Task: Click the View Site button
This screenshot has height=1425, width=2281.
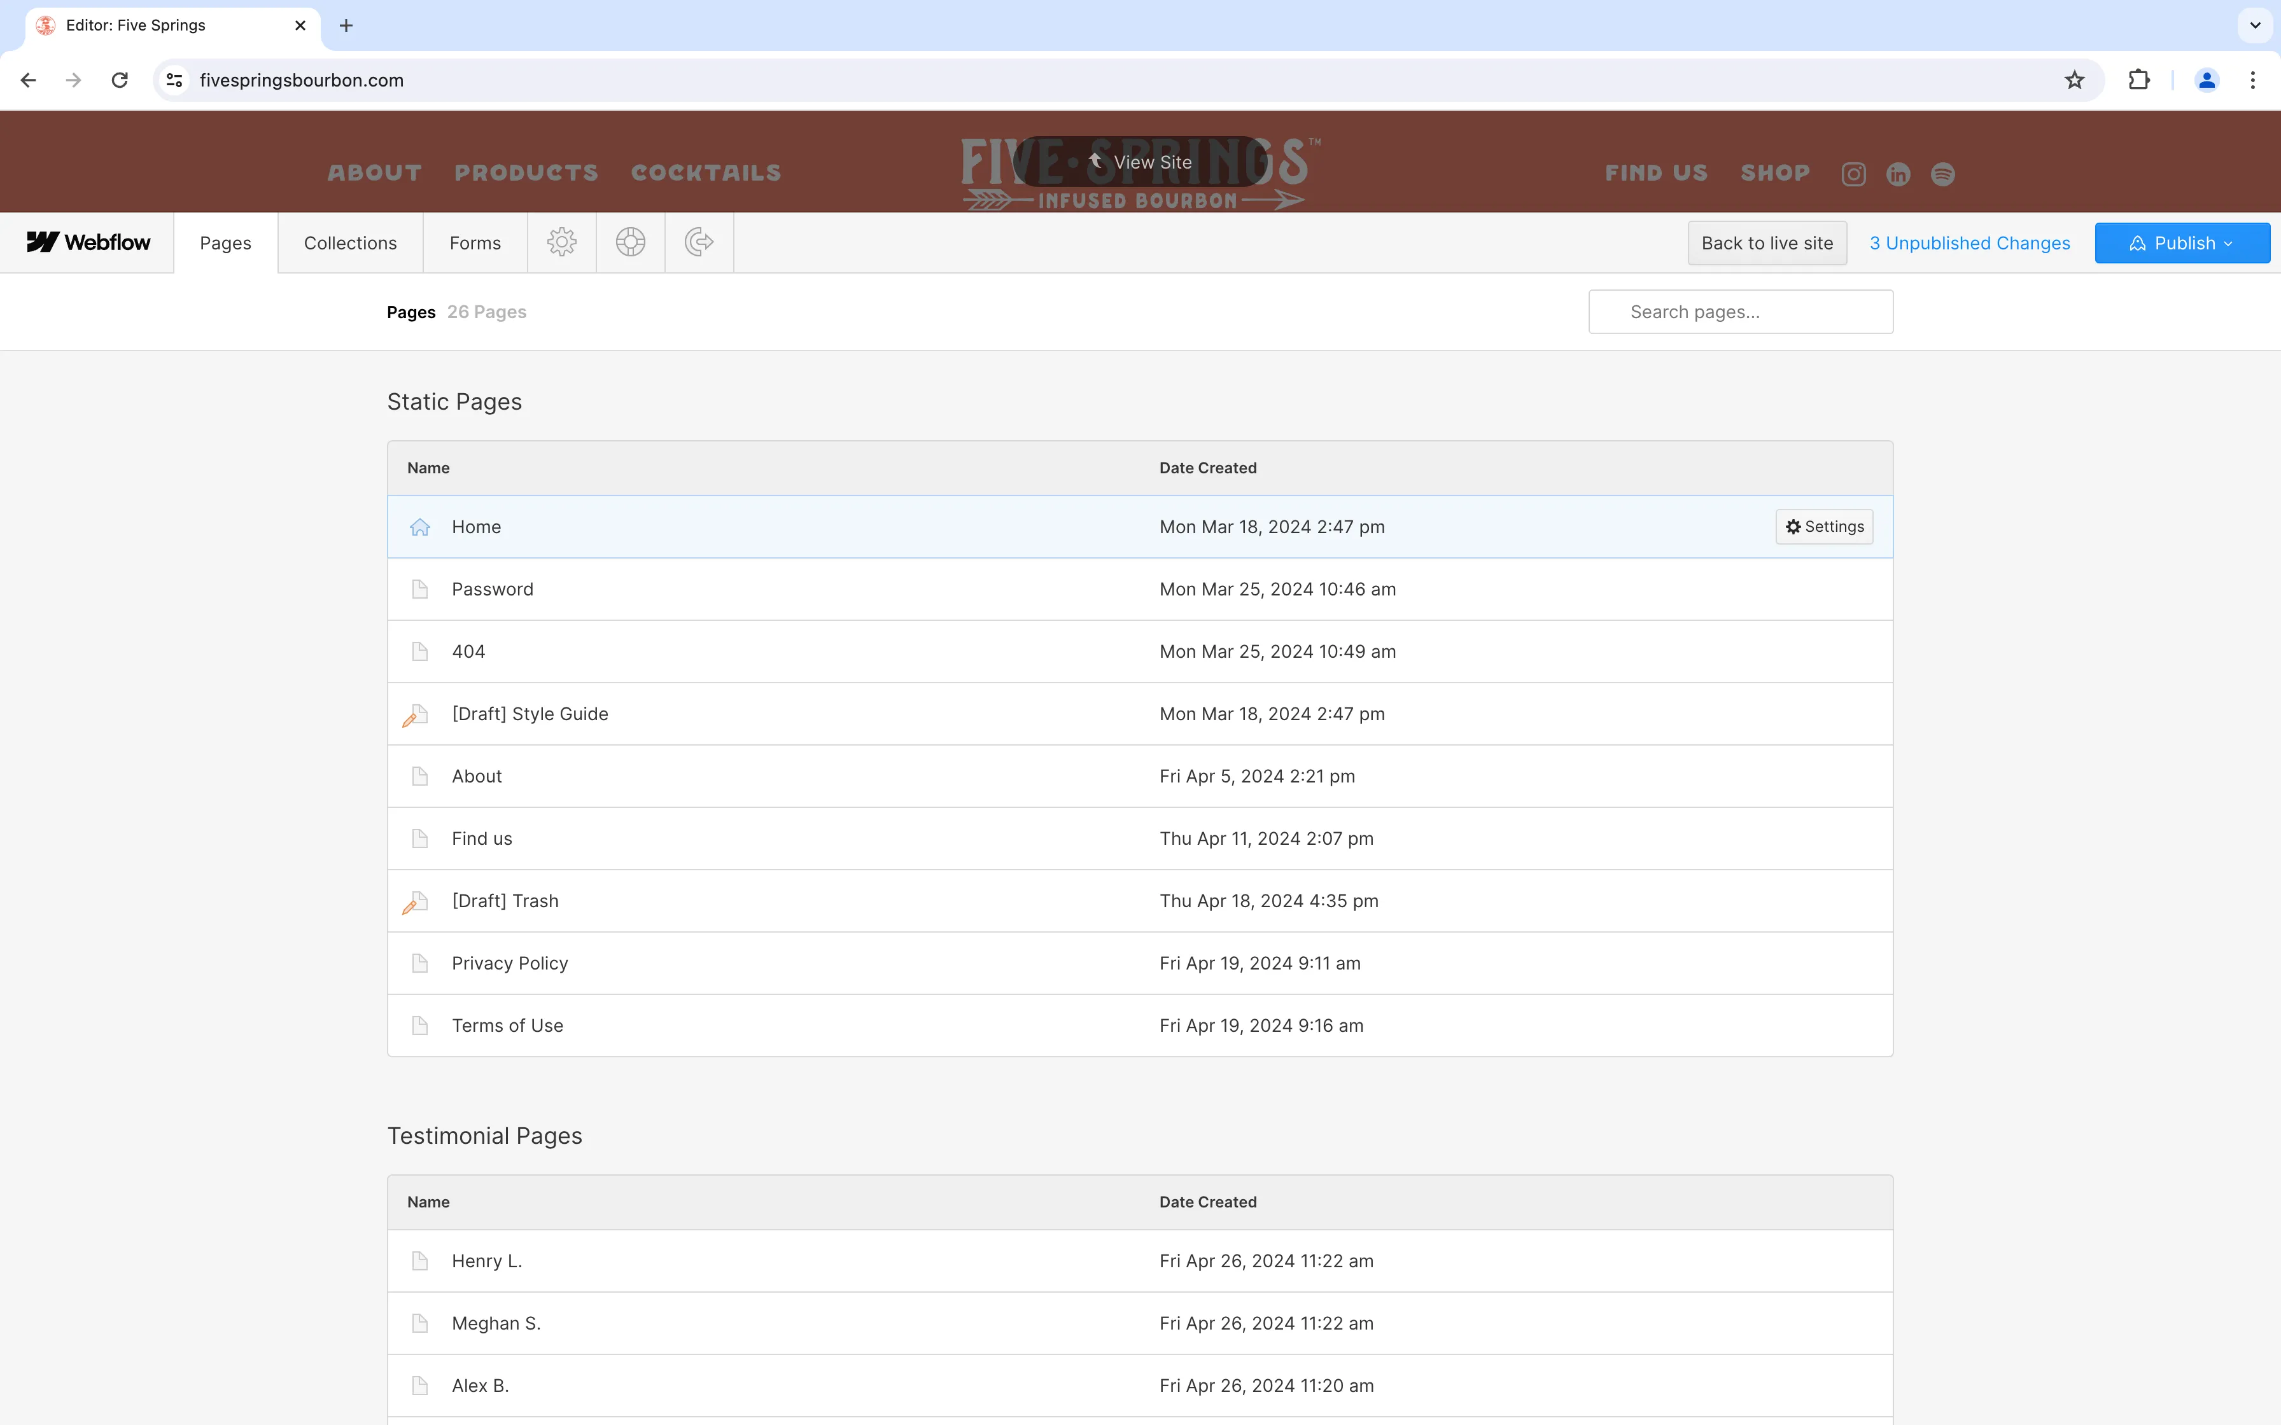Action: 1141,161
